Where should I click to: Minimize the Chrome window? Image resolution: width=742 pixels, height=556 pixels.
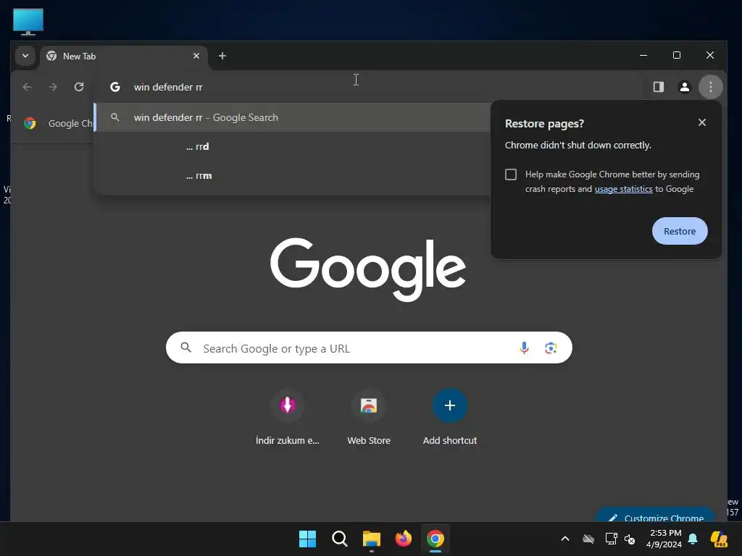tap(643, 55)
